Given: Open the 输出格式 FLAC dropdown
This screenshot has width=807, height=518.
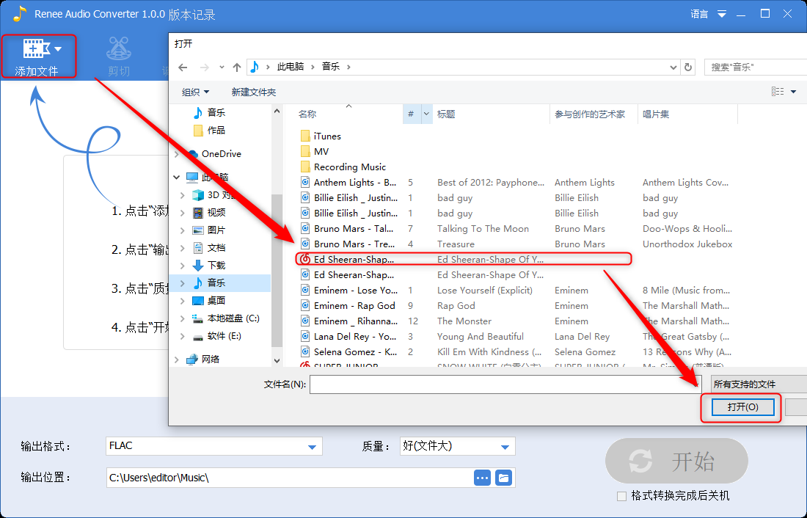Looking at the screenshot, I should tap(312, 447).
